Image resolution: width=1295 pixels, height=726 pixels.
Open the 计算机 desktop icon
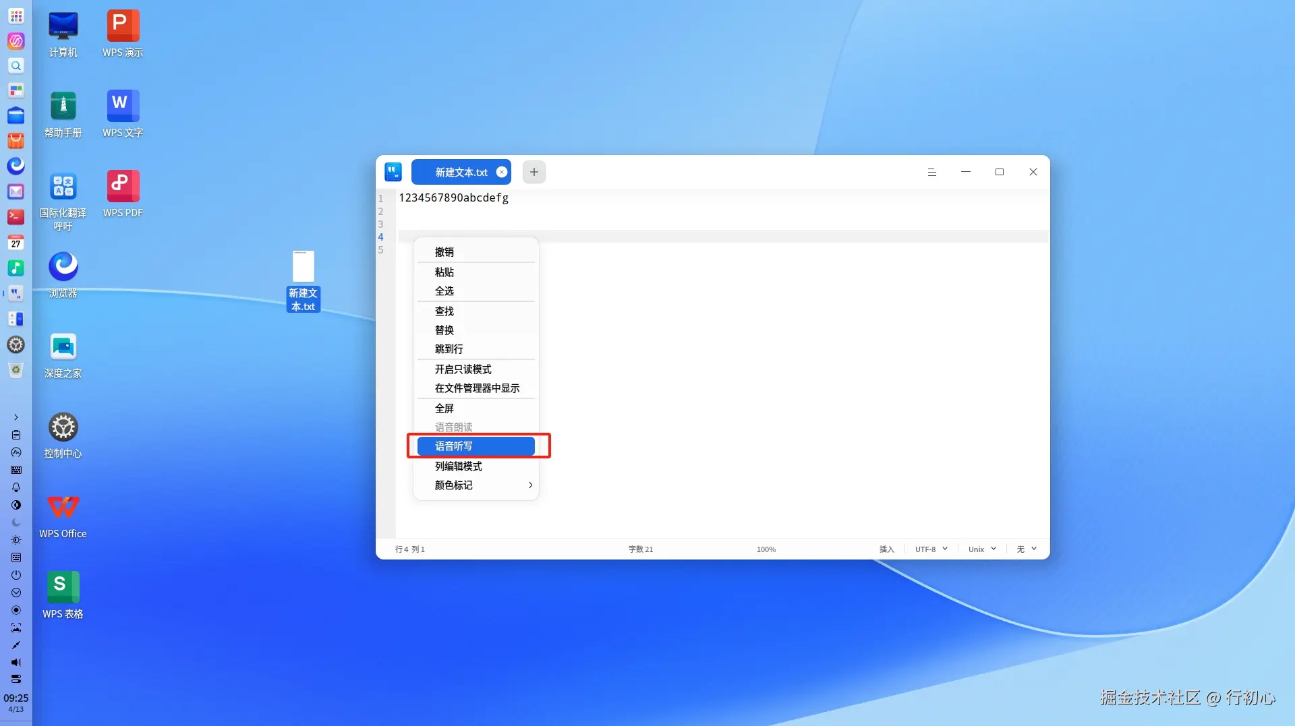[63, 34]
